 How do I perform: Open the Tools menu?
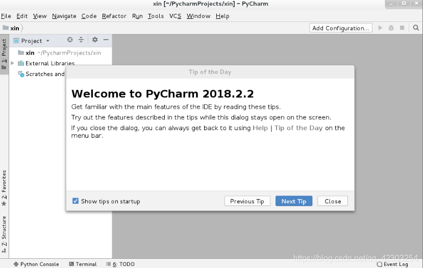coord(156,16)
